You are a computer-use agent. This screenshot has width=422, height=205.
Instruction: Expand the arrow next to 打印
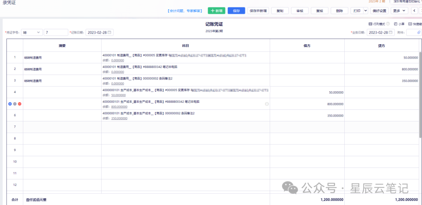click(365, 11)
